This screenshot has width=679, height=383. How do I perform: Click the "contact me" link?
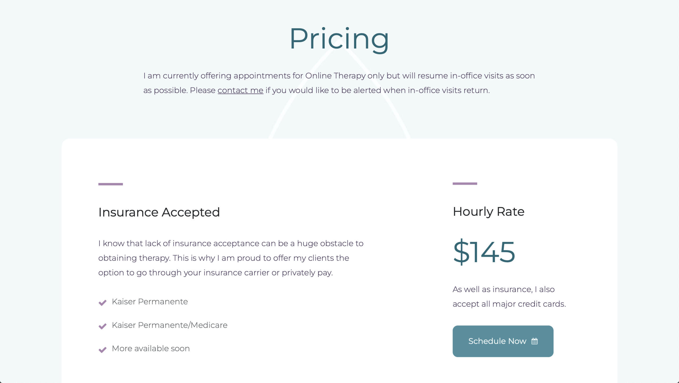tap(240, 90)
